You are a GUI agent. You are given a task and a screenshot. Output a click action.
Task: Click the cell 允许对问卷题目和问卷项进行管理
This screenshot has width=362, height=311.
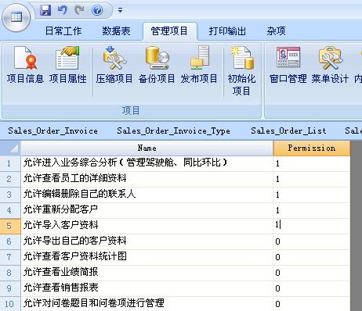point(147,304)
